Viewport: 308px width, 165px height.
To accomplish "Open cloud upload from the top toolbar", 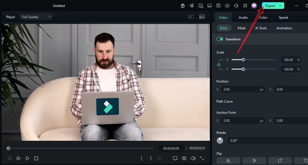I will [x=227, y=6].
